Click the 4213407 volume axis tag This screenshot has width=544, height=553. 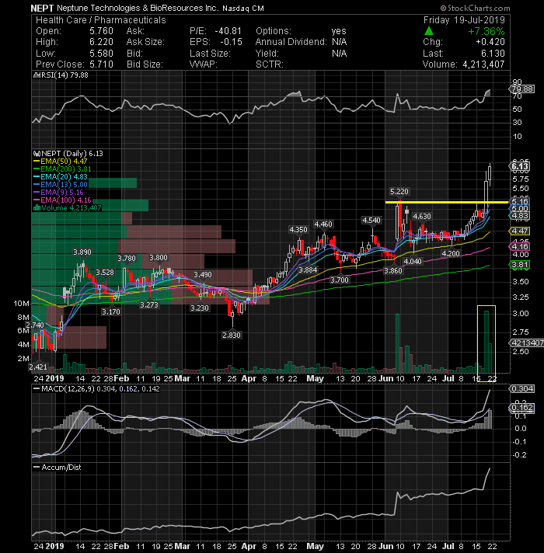(527, 343)
